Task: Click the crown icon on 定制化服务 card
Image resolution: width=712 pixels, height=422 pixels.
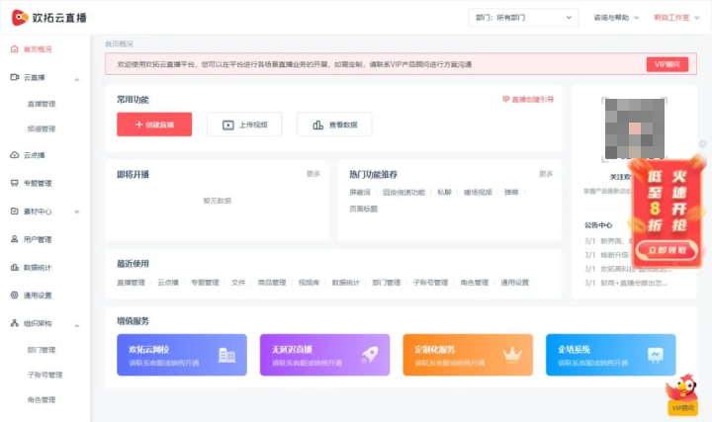Action: pos(512,355)
